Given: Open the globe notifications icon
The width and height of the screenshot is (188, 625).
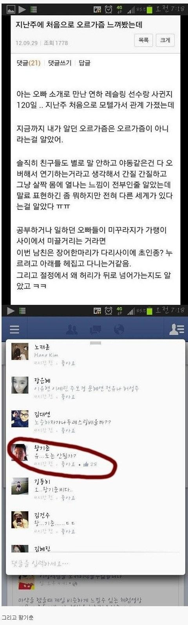Looking at the screenshot, I should [119, 330].
